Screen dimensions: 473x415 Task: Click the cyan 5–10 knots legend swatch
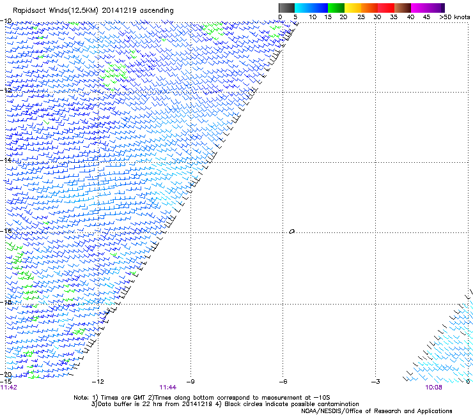pos(303,8)
